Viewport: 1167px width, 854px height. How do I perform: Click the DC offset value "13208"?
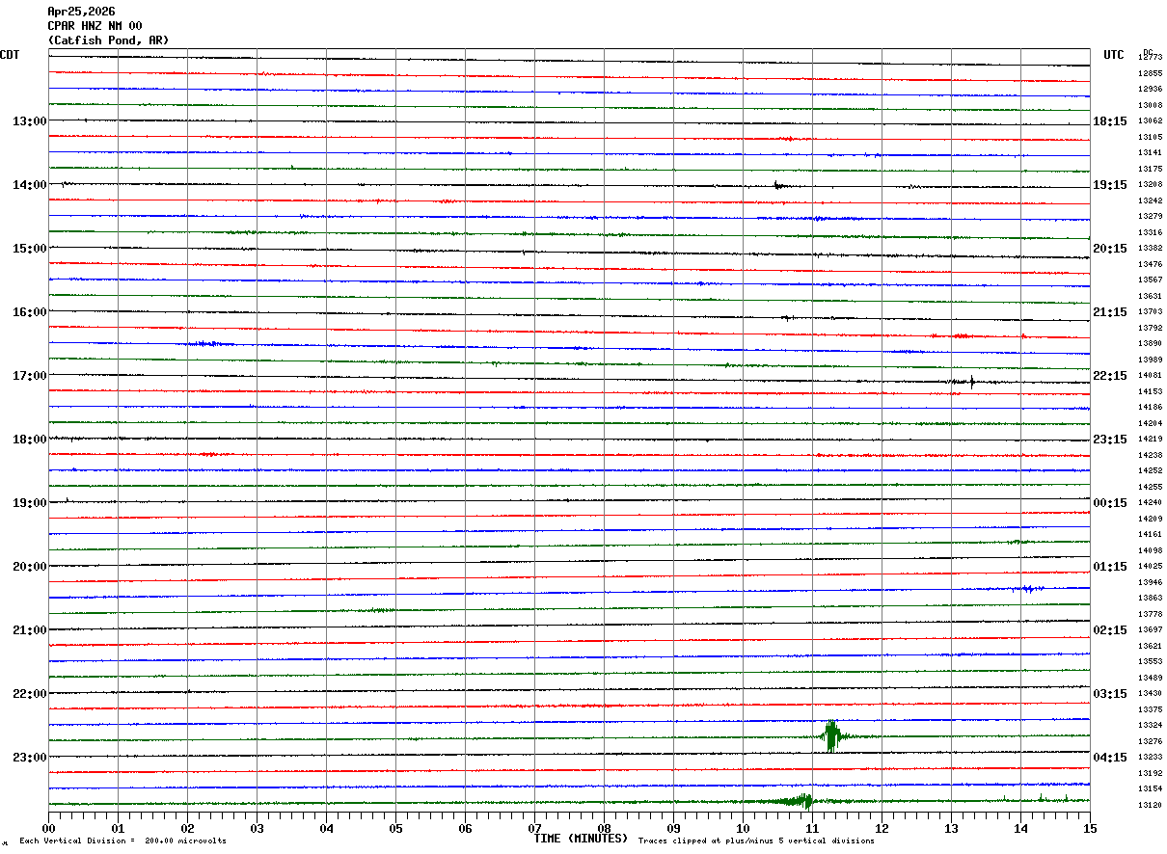[x=1150, y=185]
